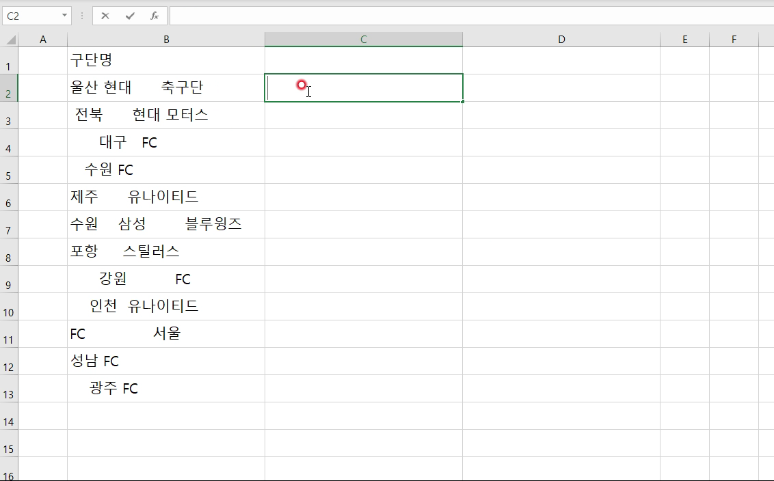Open the Insert Function fx dialog
The image size is (774, 481).
click(x=155, y=16)
